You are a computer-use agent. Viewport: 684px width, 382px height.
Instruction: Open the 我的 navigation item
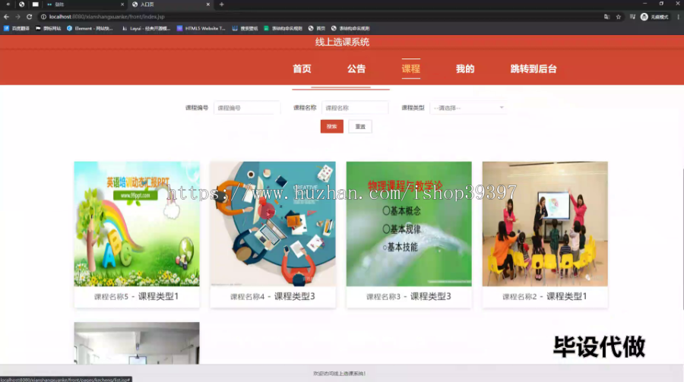465,69
